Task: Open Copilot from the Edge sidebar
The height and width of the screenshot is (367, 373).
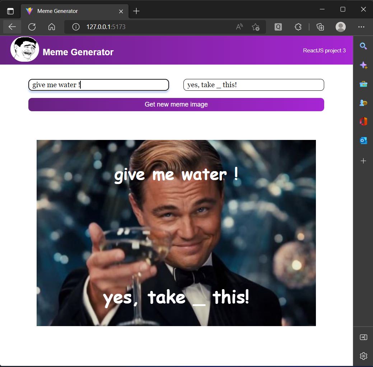Action: coord(363,65)
